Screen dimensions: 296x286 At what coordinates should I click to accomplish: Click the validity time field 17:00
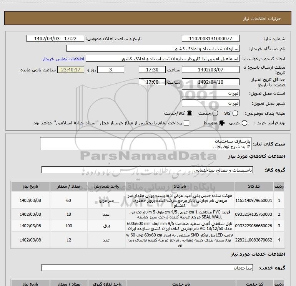(x=152, y=82)
